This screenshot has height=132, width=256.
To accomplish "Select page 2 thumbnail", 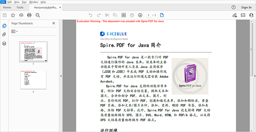I will (33, 80).
